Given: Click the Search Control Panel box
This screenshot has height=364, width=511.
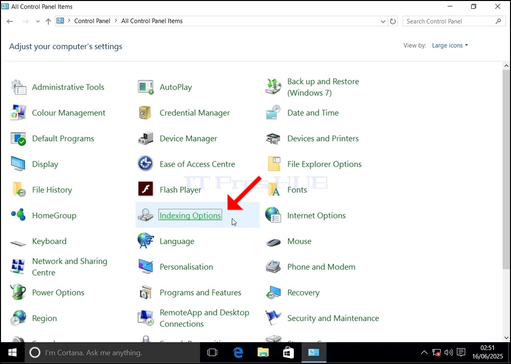Looking at the screenshot, I should pyautogui.click(x=454, y=21).
